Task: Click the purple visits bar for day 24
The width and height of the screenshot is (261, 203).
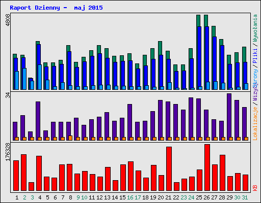Action: click(191, 119)
